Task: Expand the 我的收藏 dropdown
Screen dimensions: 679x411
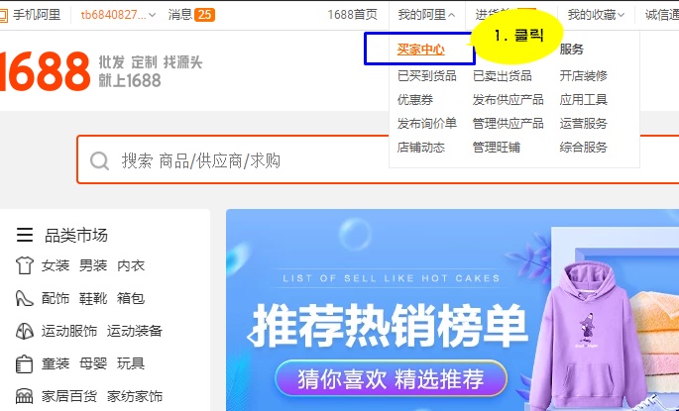Action: pos(596,15)
